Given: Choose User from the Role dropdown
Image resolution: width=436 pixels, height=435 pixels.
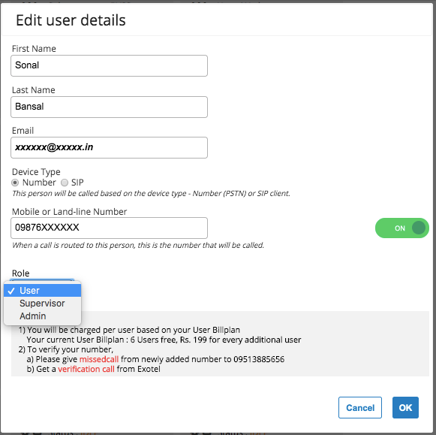Looking at the screenshot, I should pos(42,291).
